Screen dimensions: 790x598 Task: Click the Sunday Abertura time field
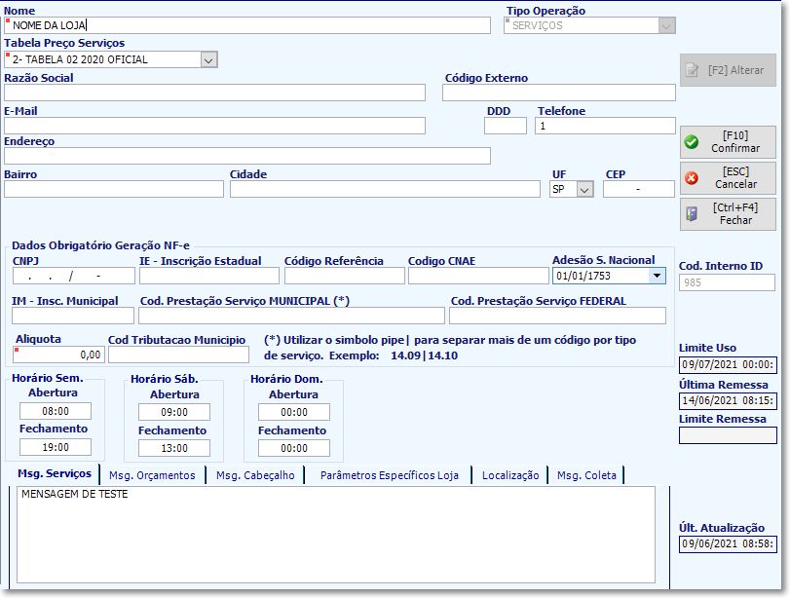click(x=294, y=412)
